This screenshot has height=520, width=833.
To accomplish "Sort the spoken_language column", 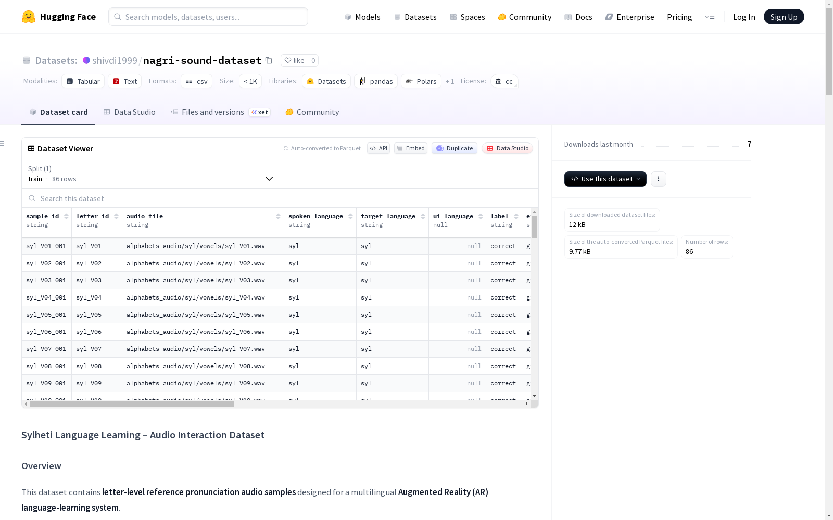I will (x=350, y=216).
